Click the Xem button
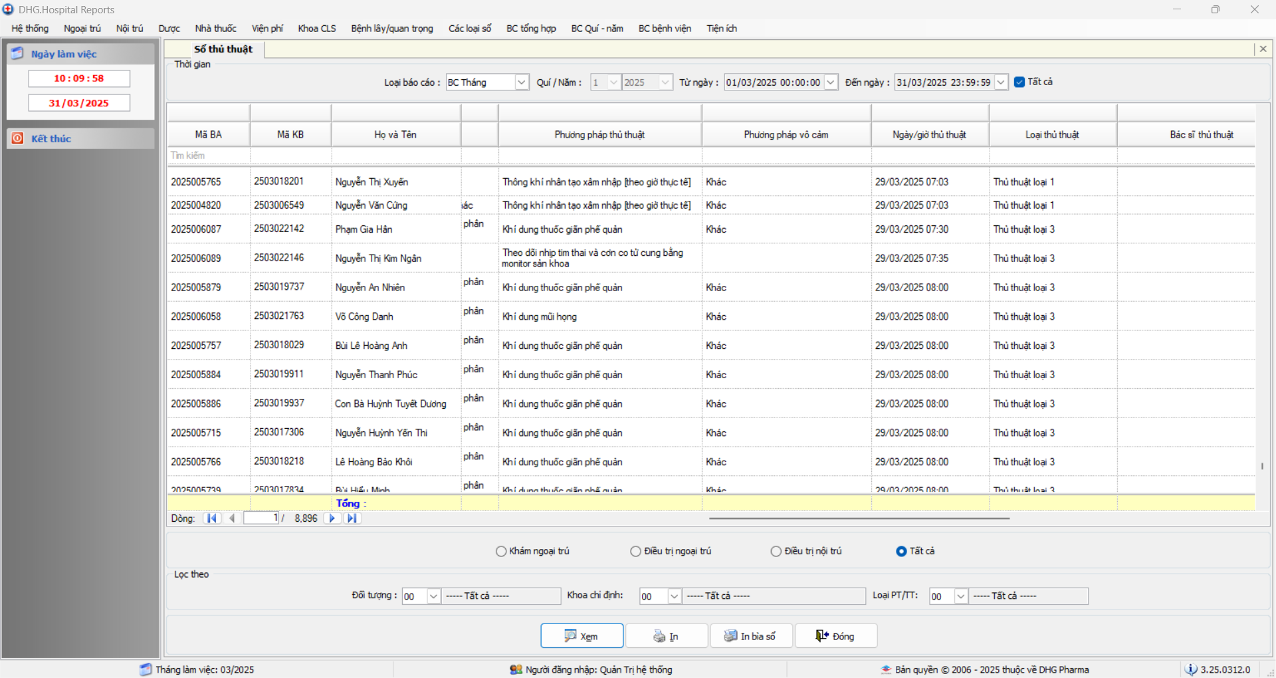 582,635
